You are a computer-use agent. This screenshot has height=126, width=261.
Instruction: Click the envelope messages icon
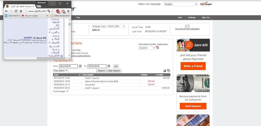click(x=187, y=26)
